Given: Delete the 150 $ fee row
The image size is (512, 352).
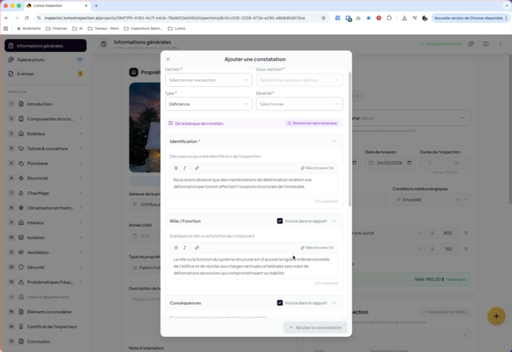Looking at the screenshot, I should [x=466, y=249].
